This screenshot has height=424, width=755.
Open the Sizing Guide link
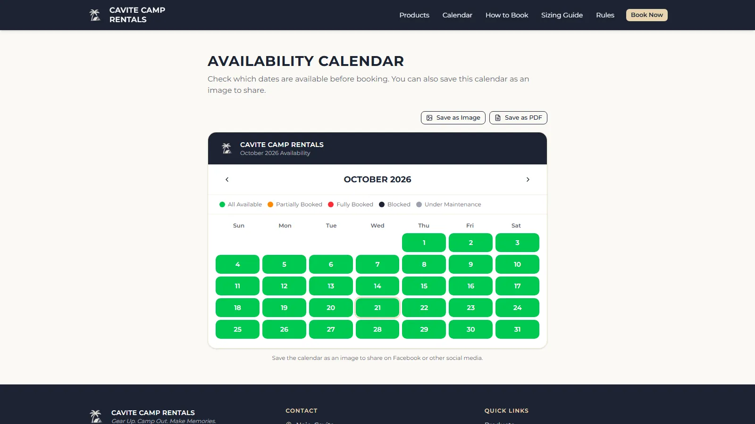(x=562, y=15)
